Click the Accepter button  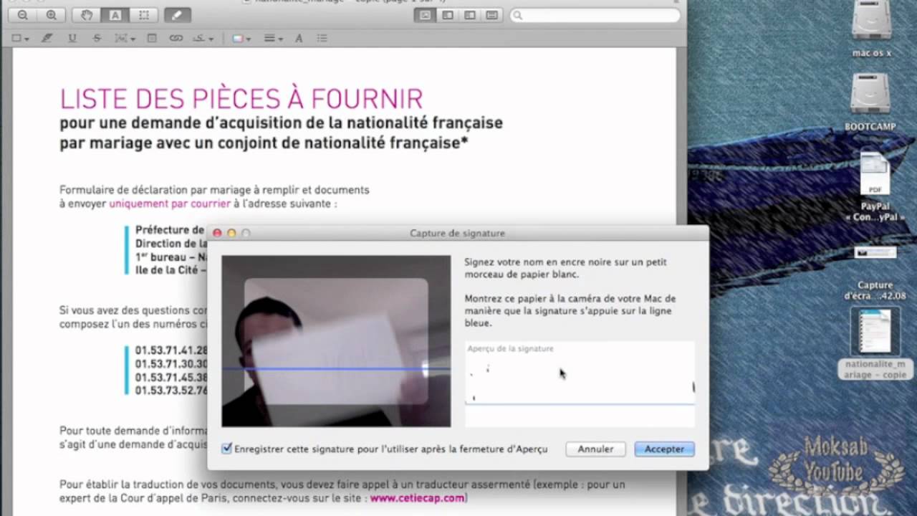pyautogui.click(x=664, y=449)
